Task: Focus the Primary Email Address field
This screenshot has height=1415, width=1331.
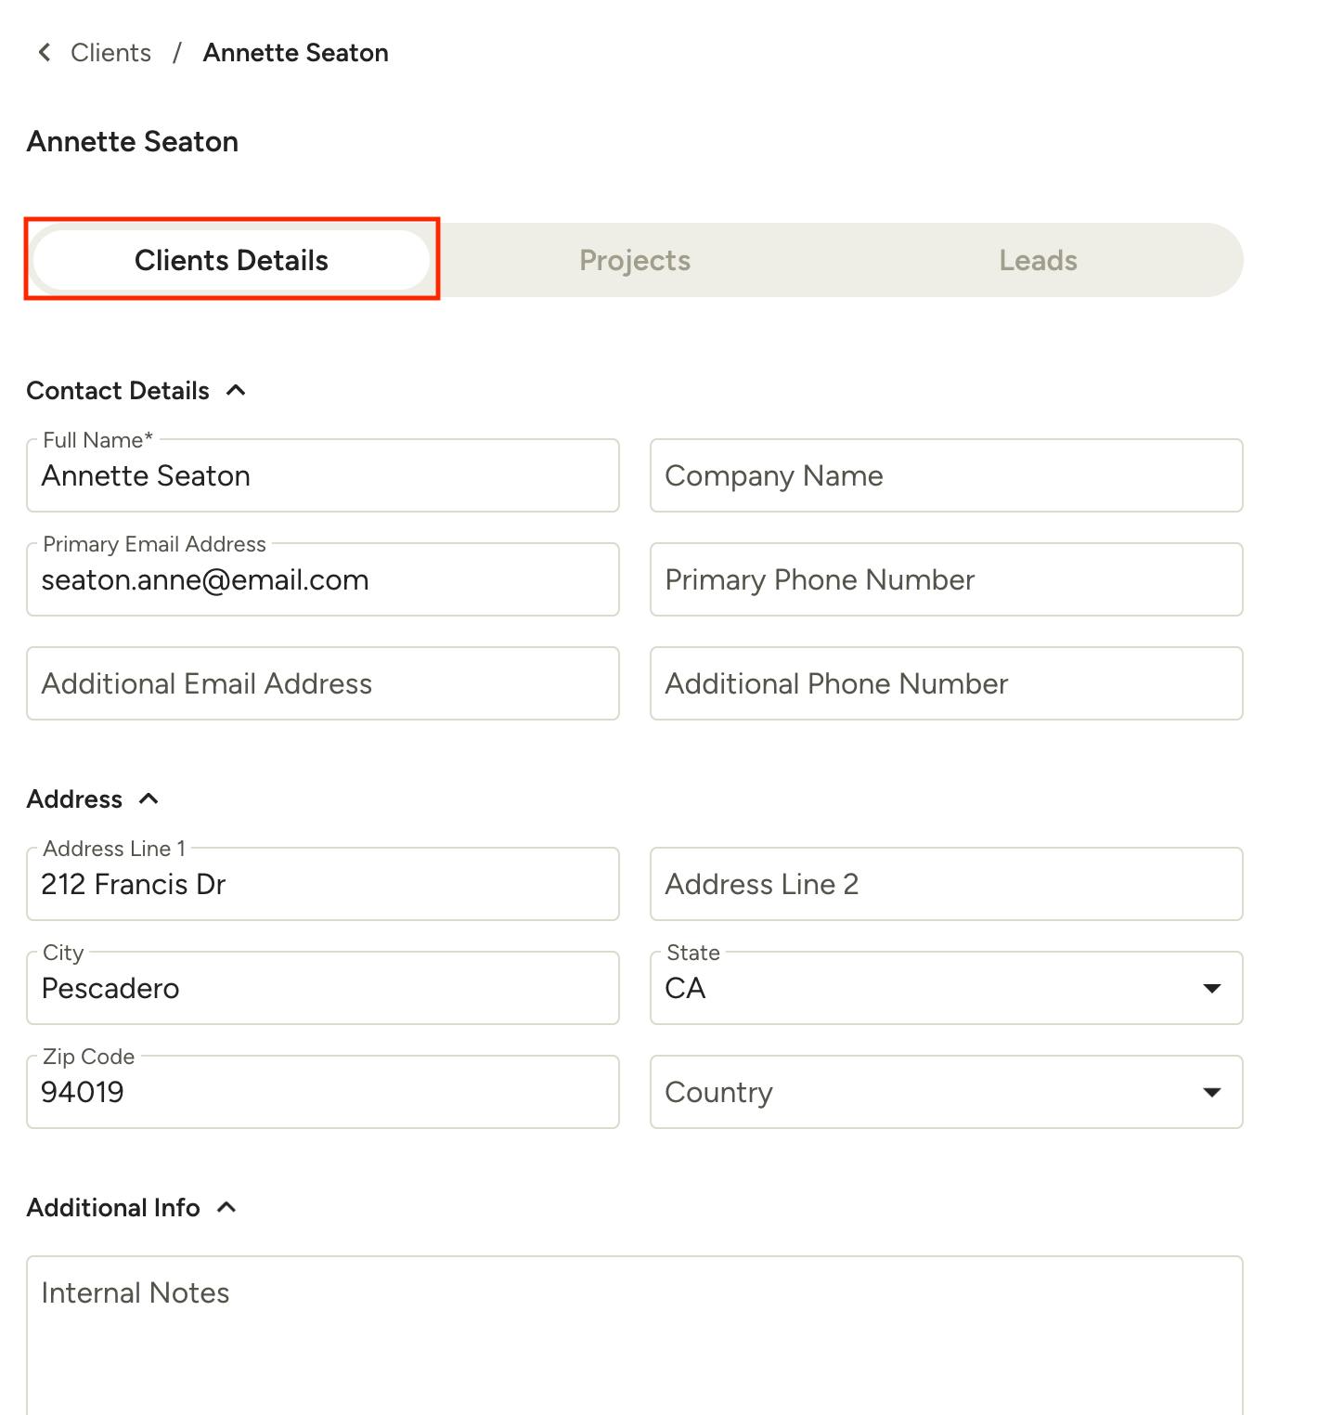Action: click(322, 580)
